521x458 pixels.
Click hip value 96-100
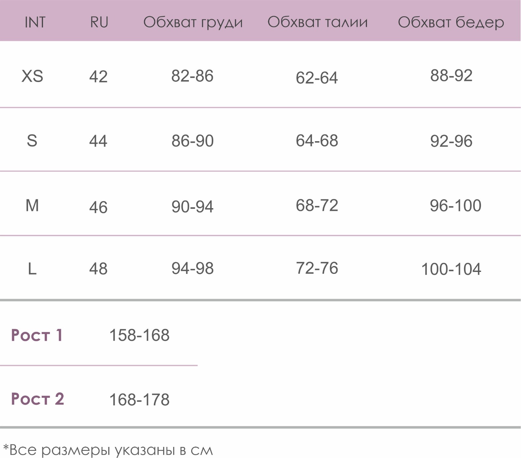click(455, 206)
